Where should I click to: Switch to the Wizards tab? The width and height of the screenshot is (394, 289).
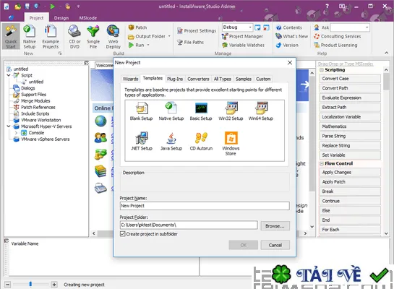click(x=130, y=79)
